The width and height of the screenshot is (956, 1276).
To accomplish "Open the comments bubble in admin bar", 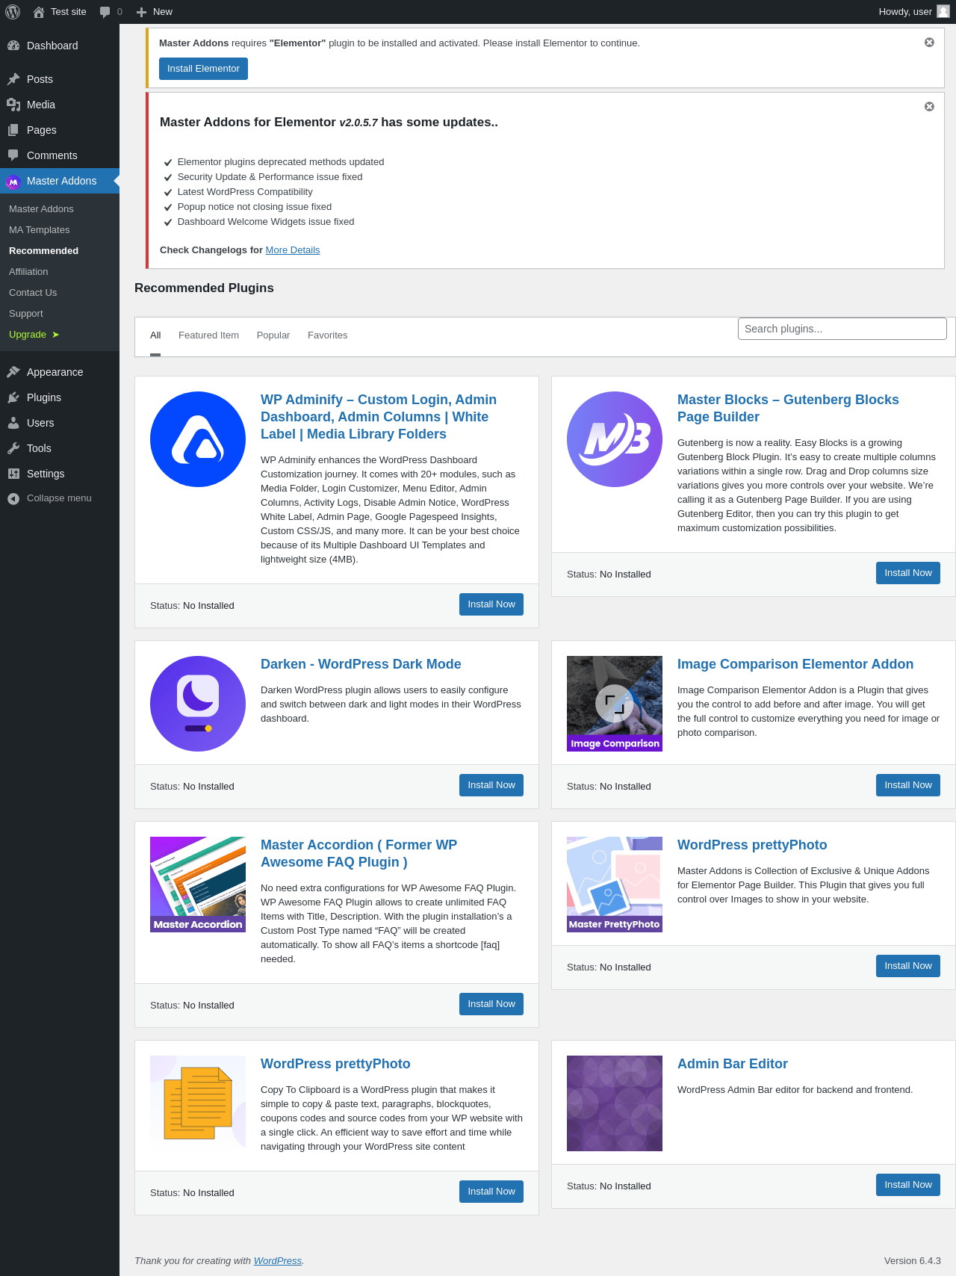I will [x=105, y=12].
